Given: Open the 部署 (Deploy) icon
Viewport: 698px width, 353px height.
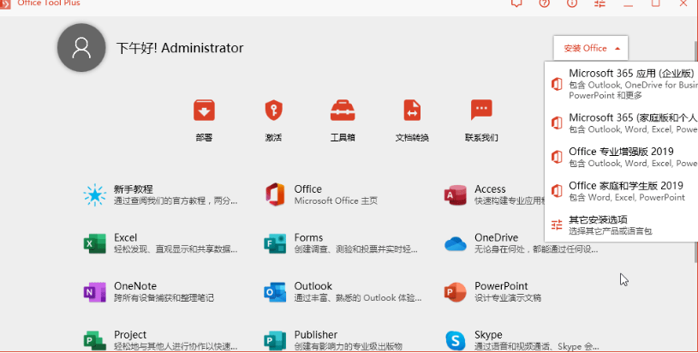Looking at the screenshot, I should (x=204, y=111).
